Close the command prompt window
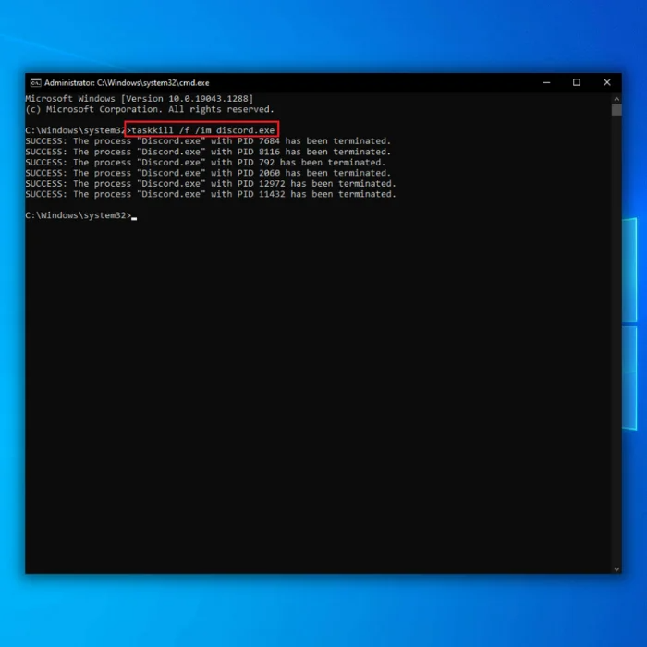 tap(606, 82)
